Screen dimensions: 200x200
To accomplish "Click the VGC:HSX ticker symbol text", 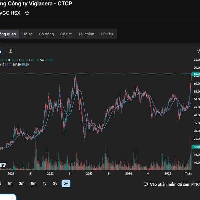I will click(10, 13).
